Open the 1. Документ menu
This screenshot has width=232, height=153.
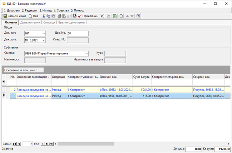click(x=12, y=10)
